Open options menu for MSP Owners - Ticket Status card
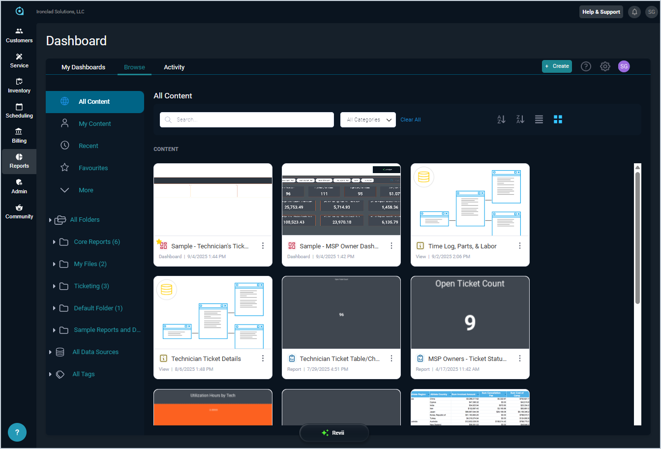This screenshot has height=449, width=661. pos(520,359)
